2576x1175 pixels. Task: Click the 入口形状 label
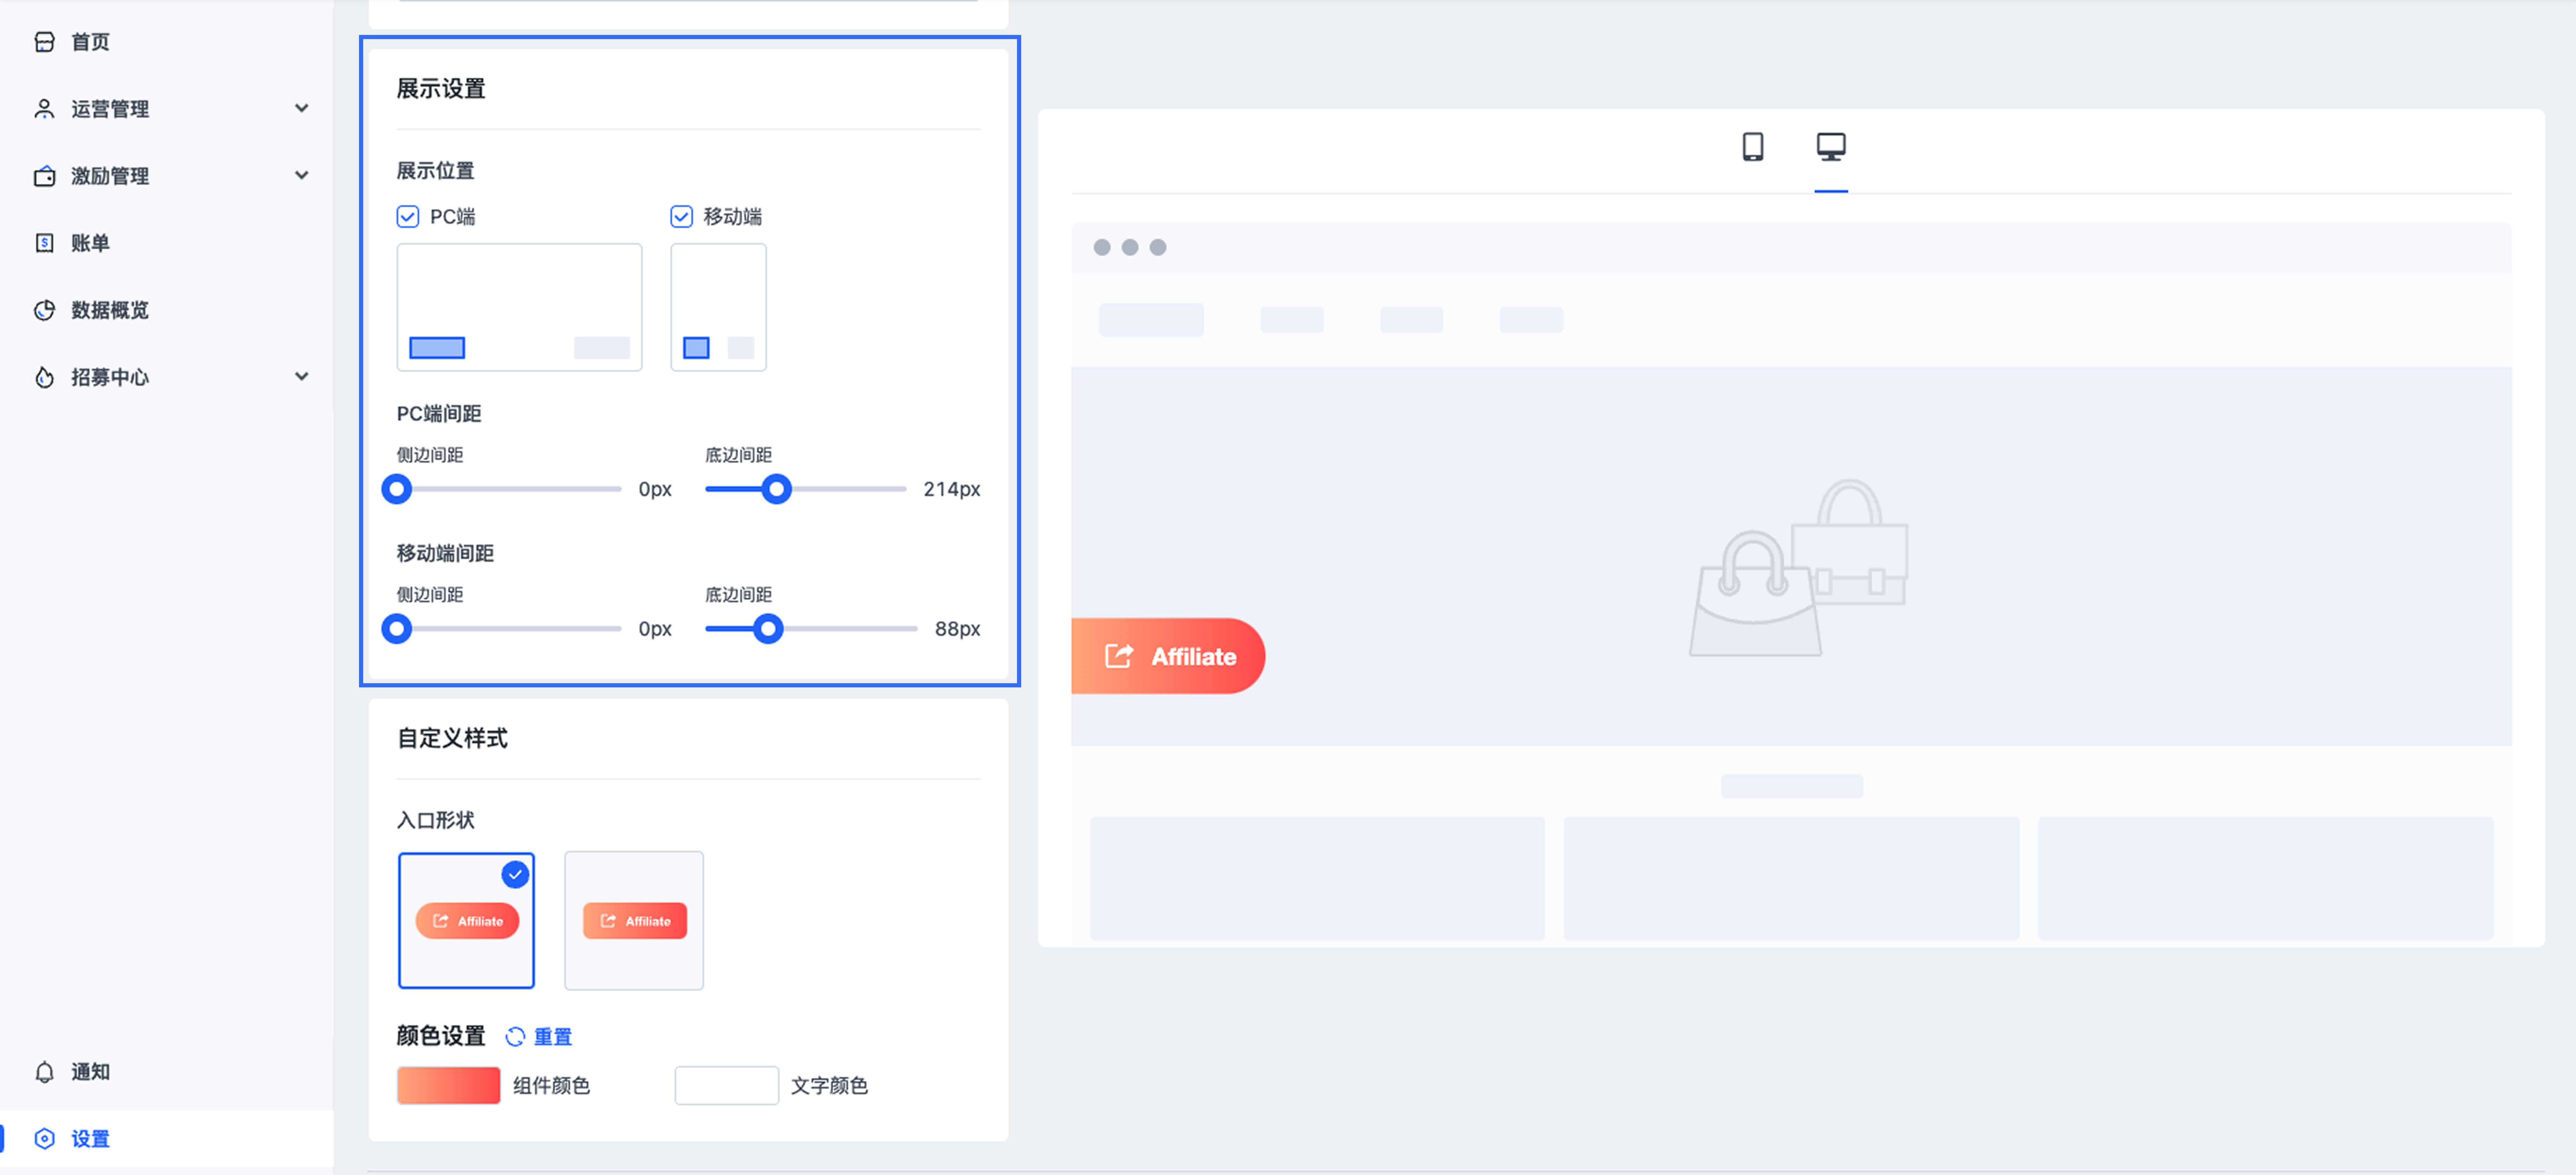436,820
